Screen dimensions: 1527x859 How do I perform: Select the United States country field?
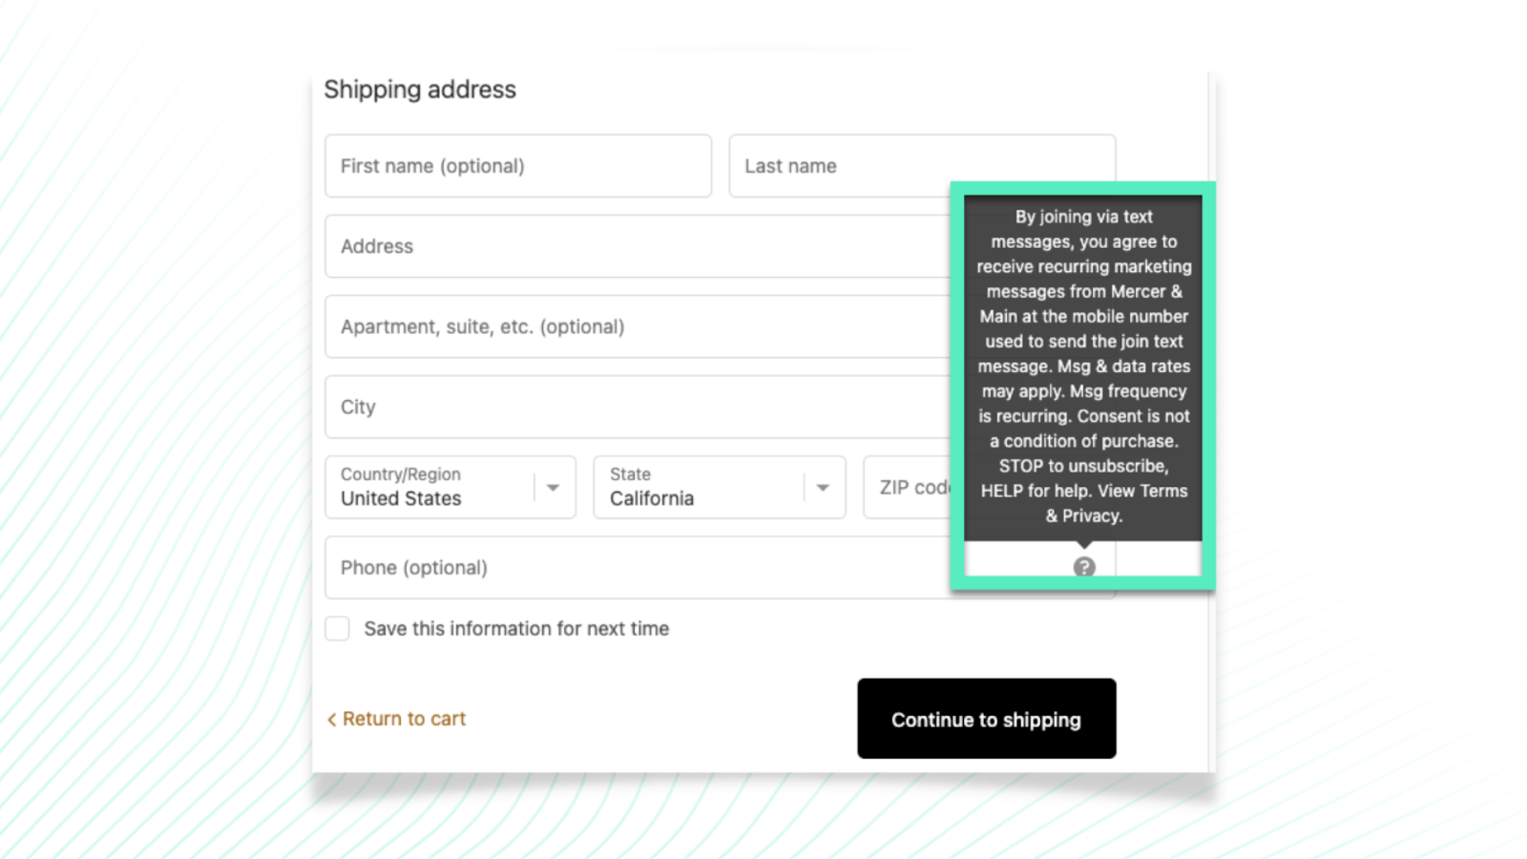pyautogui.click(x=429, y=488)
